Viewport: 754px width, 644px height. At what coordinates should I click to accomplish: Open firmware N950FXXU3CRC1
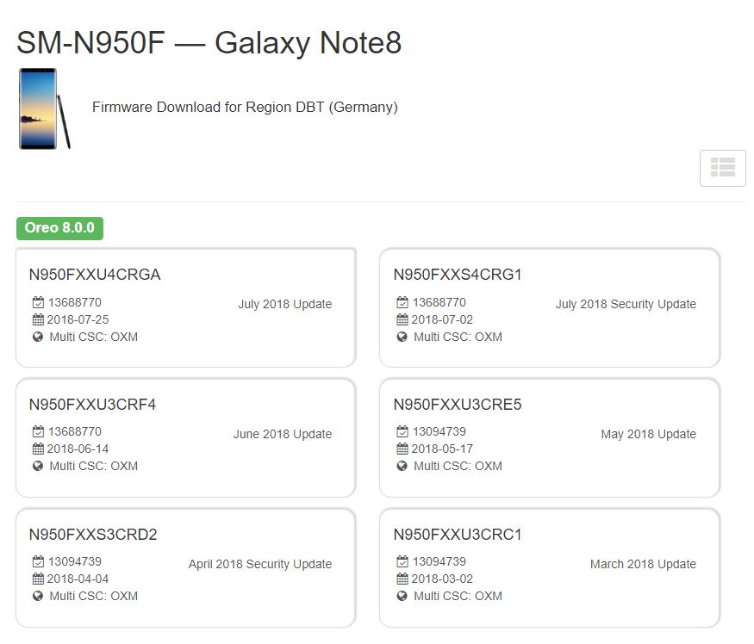[458, 535]
